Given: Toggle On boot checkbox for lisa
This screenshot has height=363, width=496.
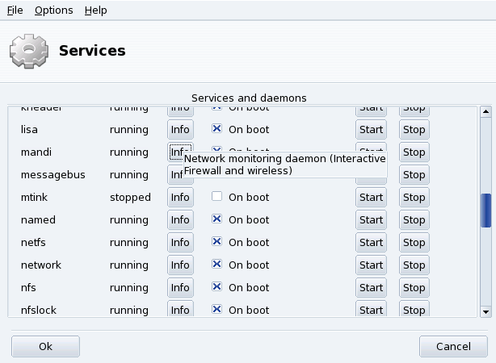Looking at the screenshot, I should (216, 129).
